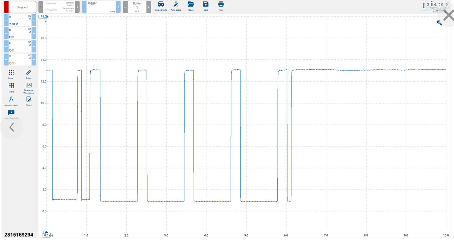Go to the previous buffer with minus

pos(125,7)
